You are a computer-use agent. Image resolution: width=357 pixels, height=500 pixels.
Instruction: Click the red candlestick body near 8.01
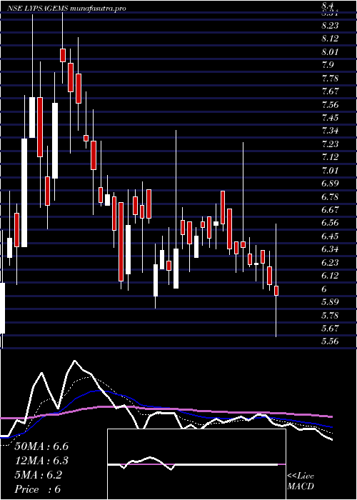[63, 55]
